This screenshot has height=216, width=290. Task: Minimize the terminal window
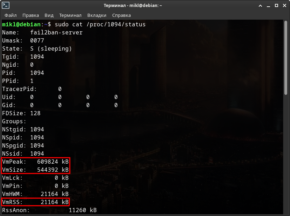pos(268,6)
